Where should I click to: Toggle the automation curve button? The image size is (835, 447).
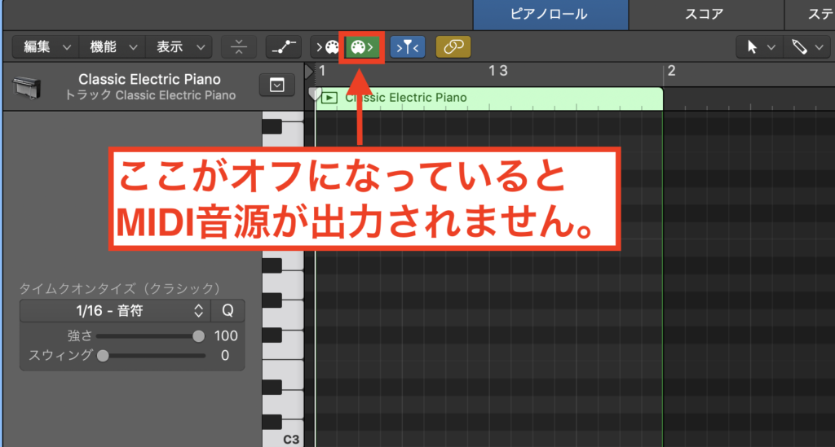point(284,47)
